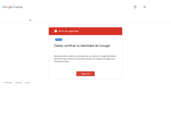171x128 pixels.
Task: Open the Privacidad footer link
Action: [8, 82]
